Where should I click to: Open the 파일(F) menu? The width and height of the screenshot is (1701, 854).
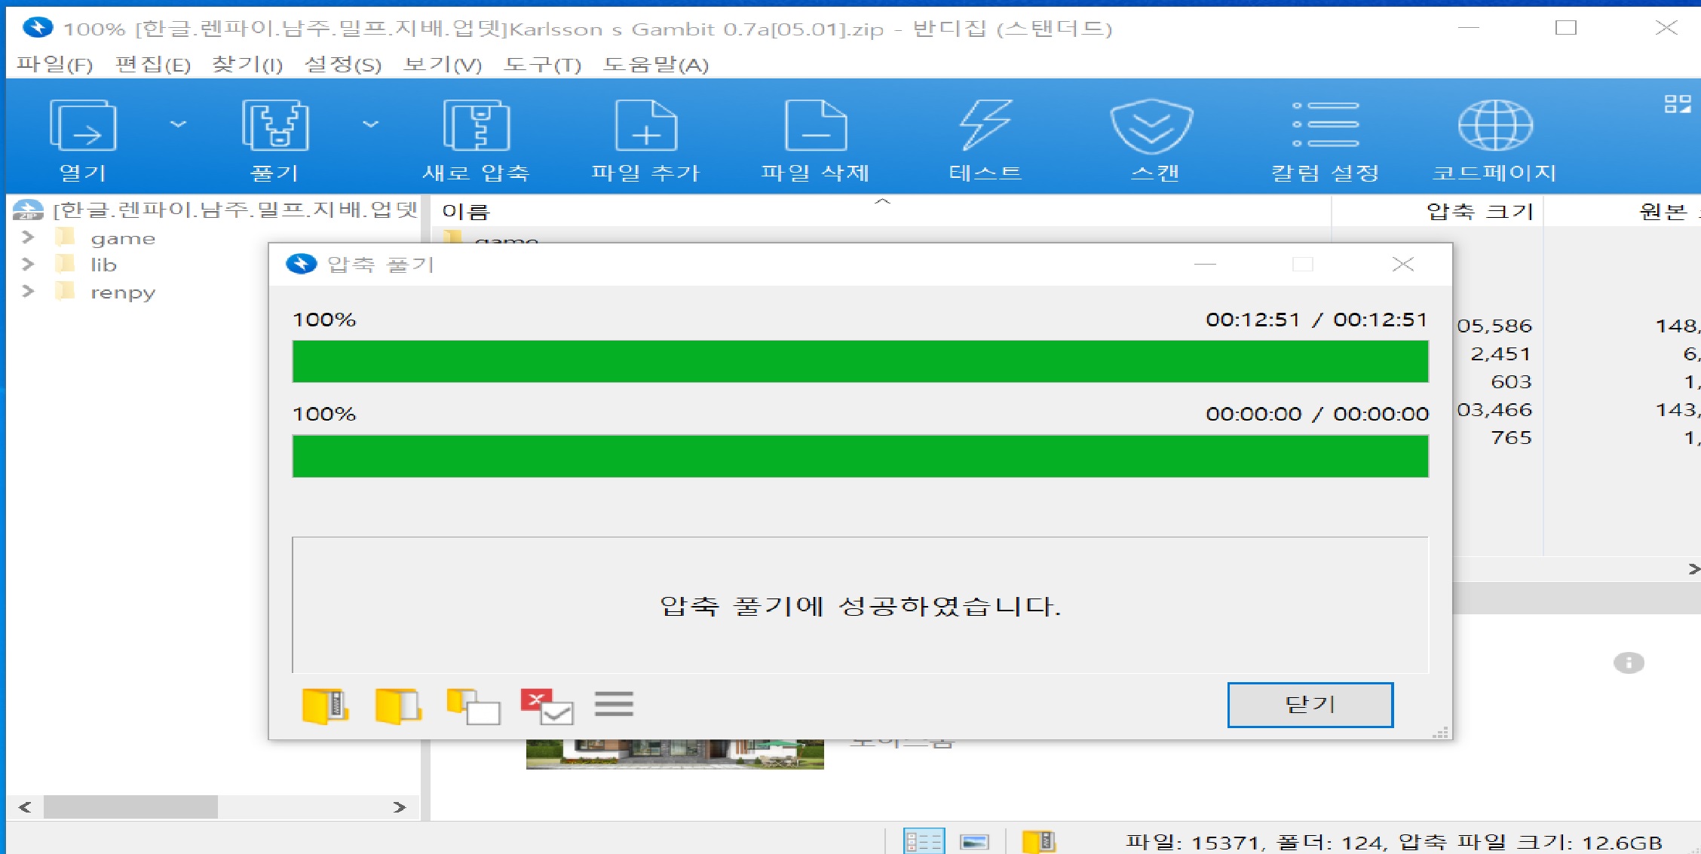tap(54, 65)
